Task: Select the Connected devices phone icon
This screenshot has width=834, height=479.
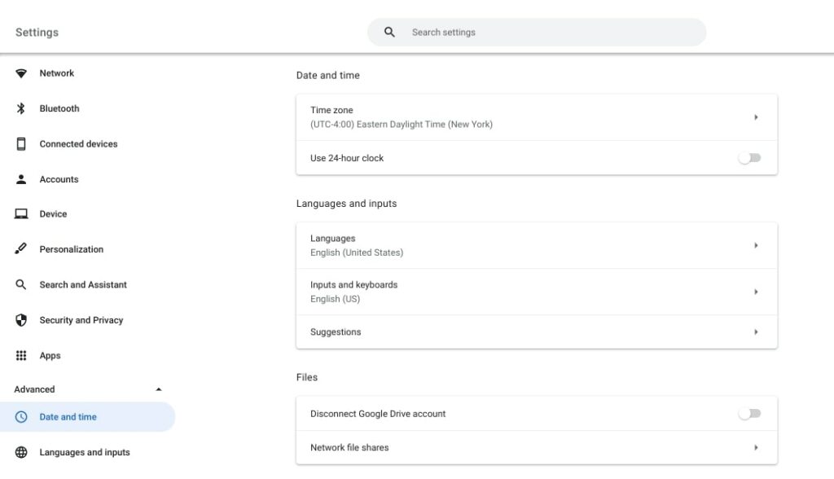Action: 21,144
